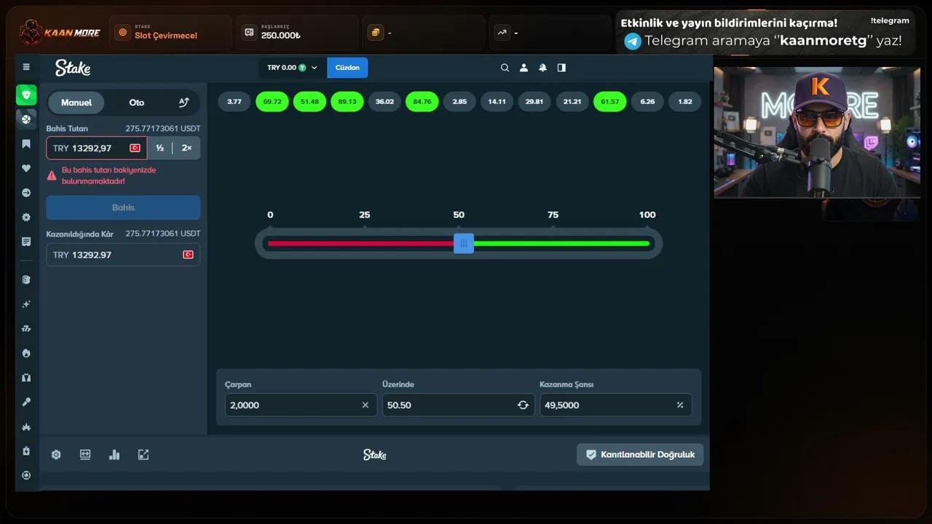This screenshot has height=524, width=932.
Task: Open the 14.11 past result pill
Action: coord(497,102)
